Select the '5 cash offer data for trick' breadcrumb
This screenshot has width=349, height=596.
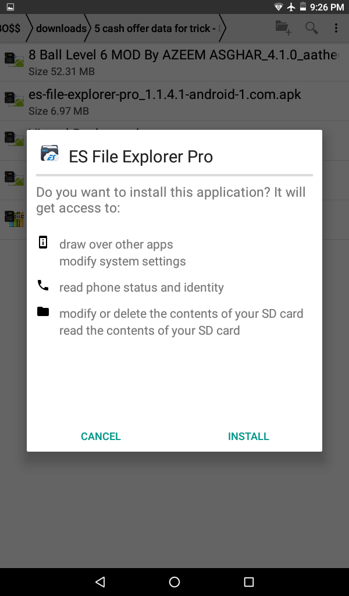point(158,28)
